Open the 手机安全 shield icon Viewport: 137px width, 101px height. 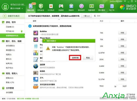point(41,6)
